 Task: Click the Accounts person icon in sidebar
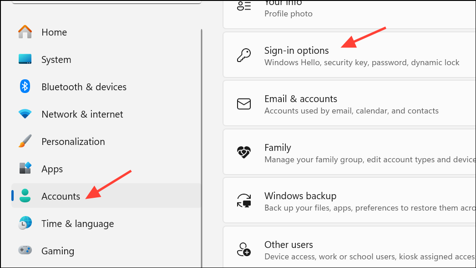25,196
